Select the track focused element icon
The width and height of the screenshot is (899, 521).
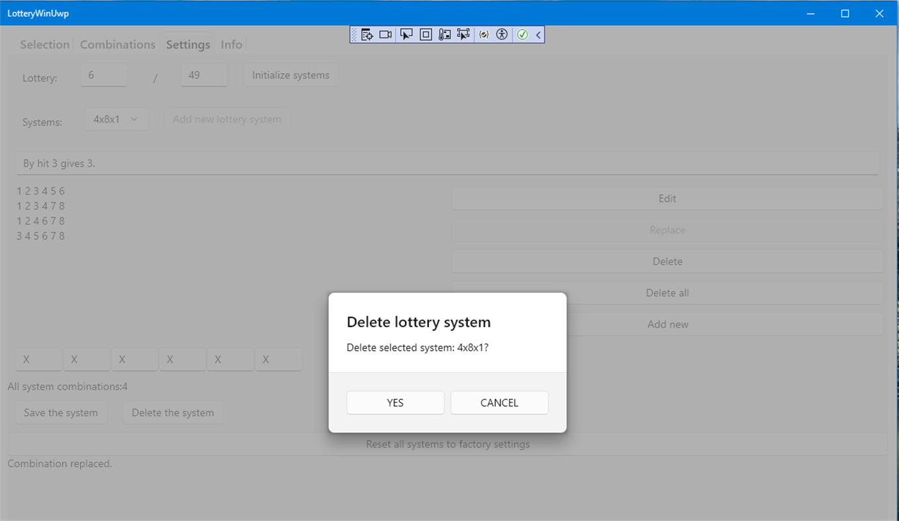point(463,34)
